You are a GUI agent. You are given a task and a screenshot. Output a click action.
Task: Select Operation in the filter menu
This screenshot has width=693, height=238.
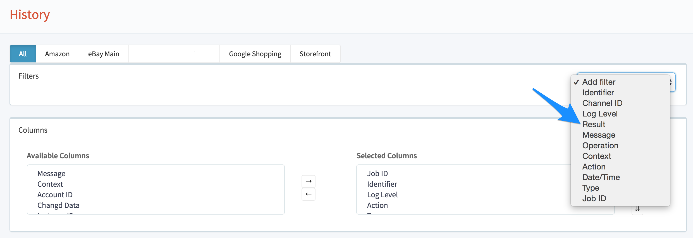click(600, 145)
